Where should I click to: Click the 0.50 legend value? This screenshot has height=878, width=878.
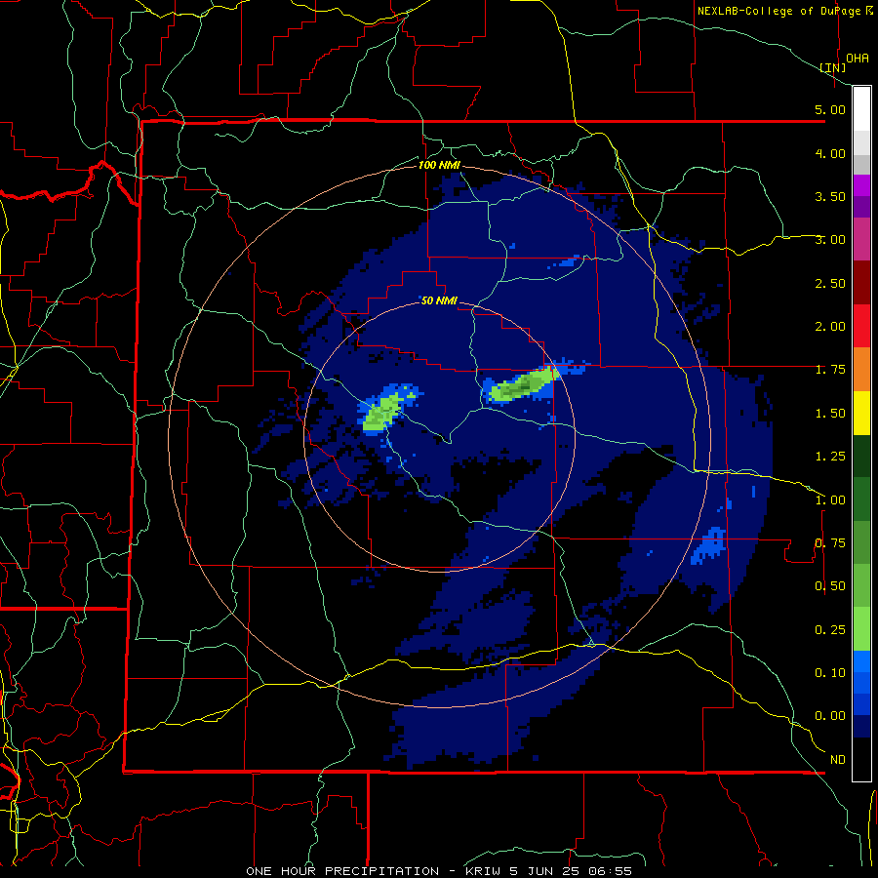tap(830, 586)
